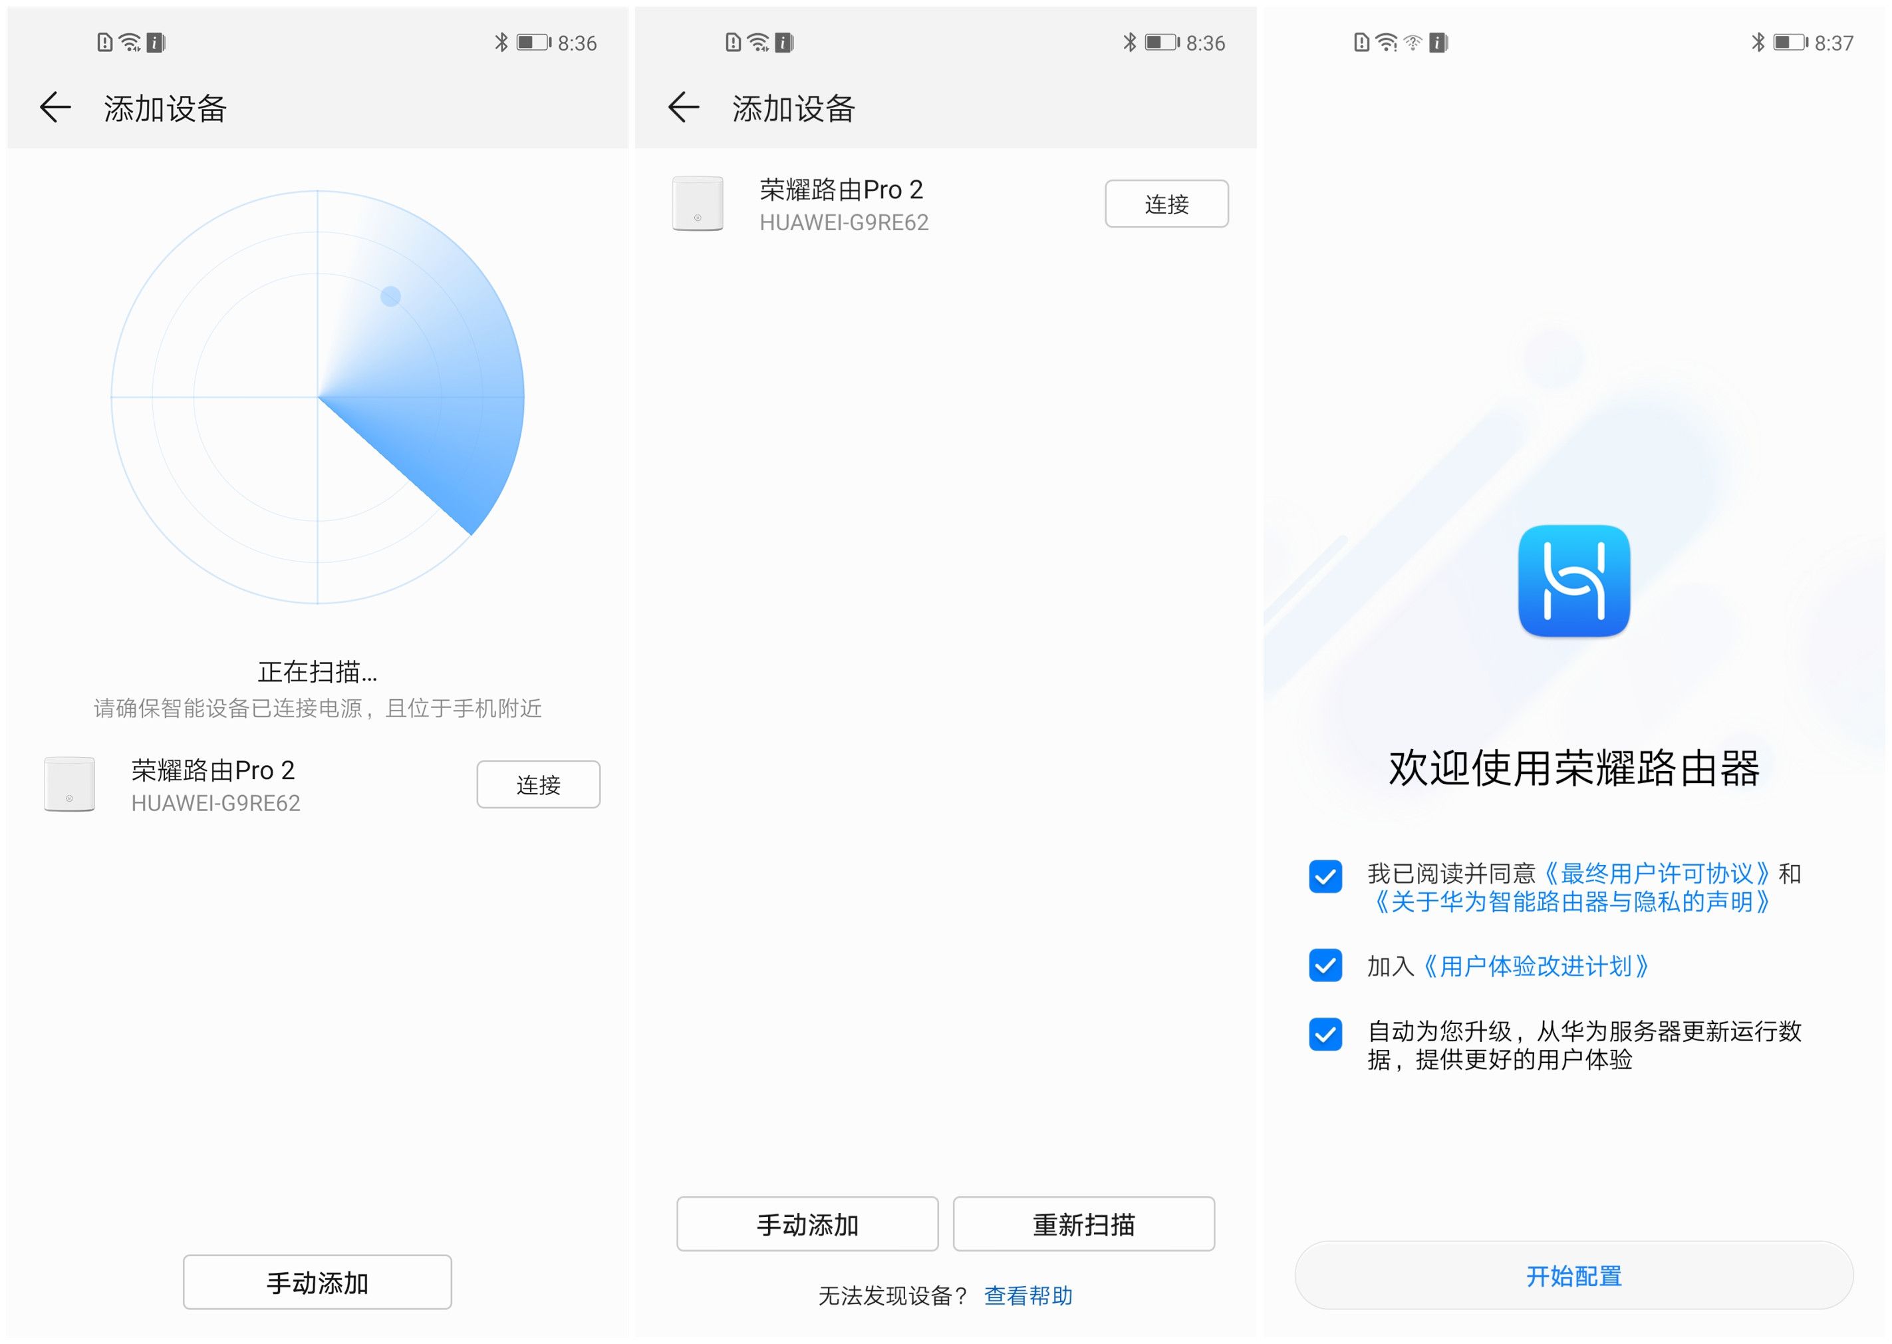The width and height of the screenshot is (1892, 1344).
Task: Tap 连接 beside router on scan results screen
Action: pos(1166,204)
